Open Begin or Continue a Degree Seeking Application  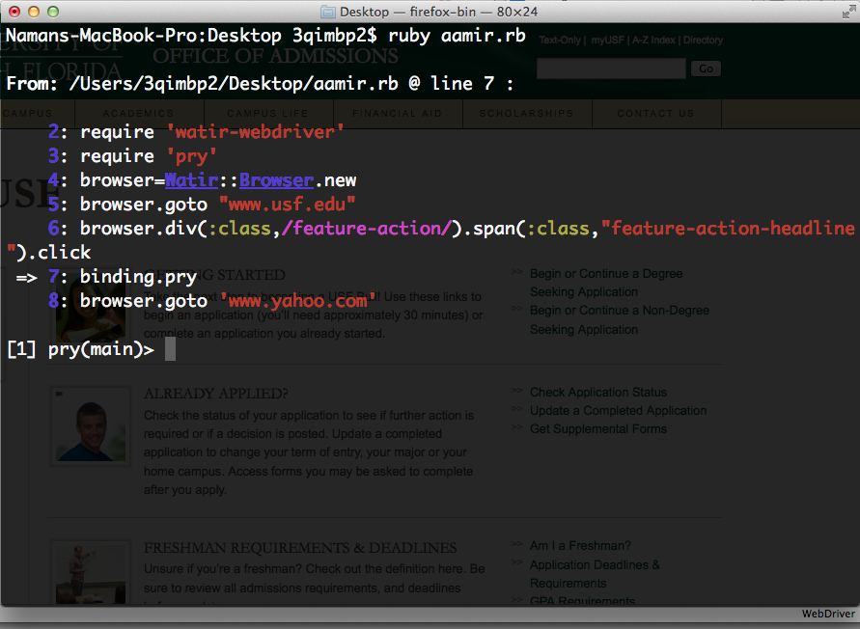(606, 283)
